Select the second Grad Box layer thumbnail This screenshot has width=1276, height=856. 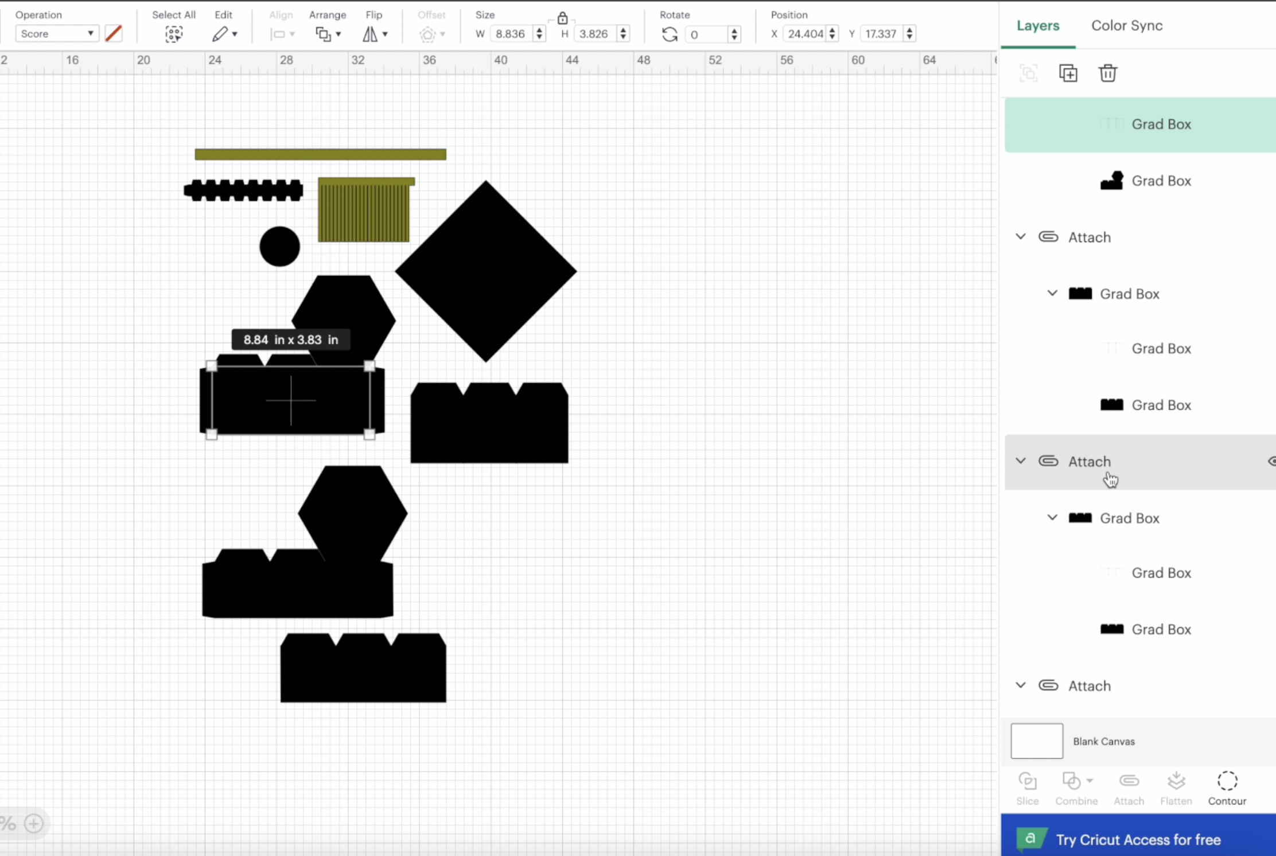[x=1112, y=181]
